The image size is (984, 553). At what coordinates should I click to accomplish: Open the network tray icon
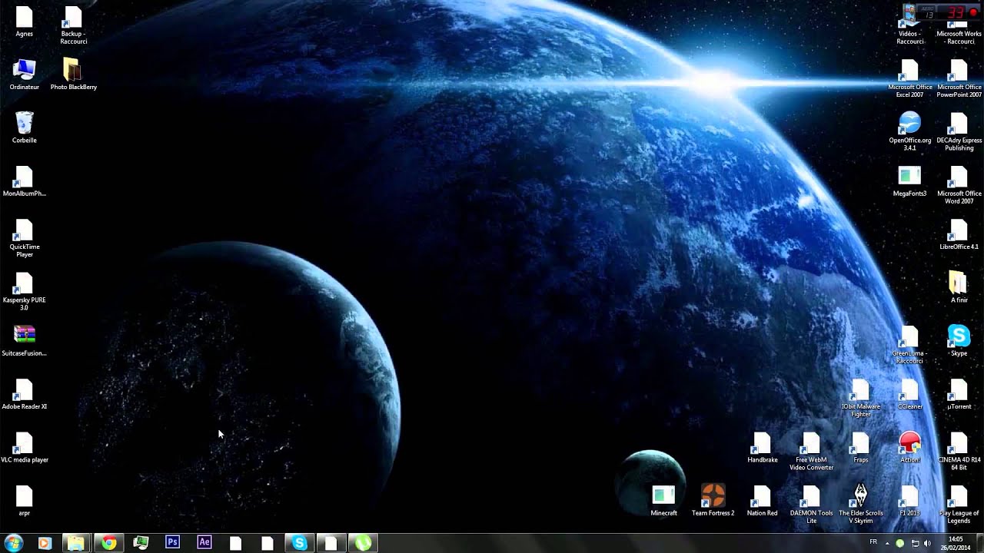915,543
